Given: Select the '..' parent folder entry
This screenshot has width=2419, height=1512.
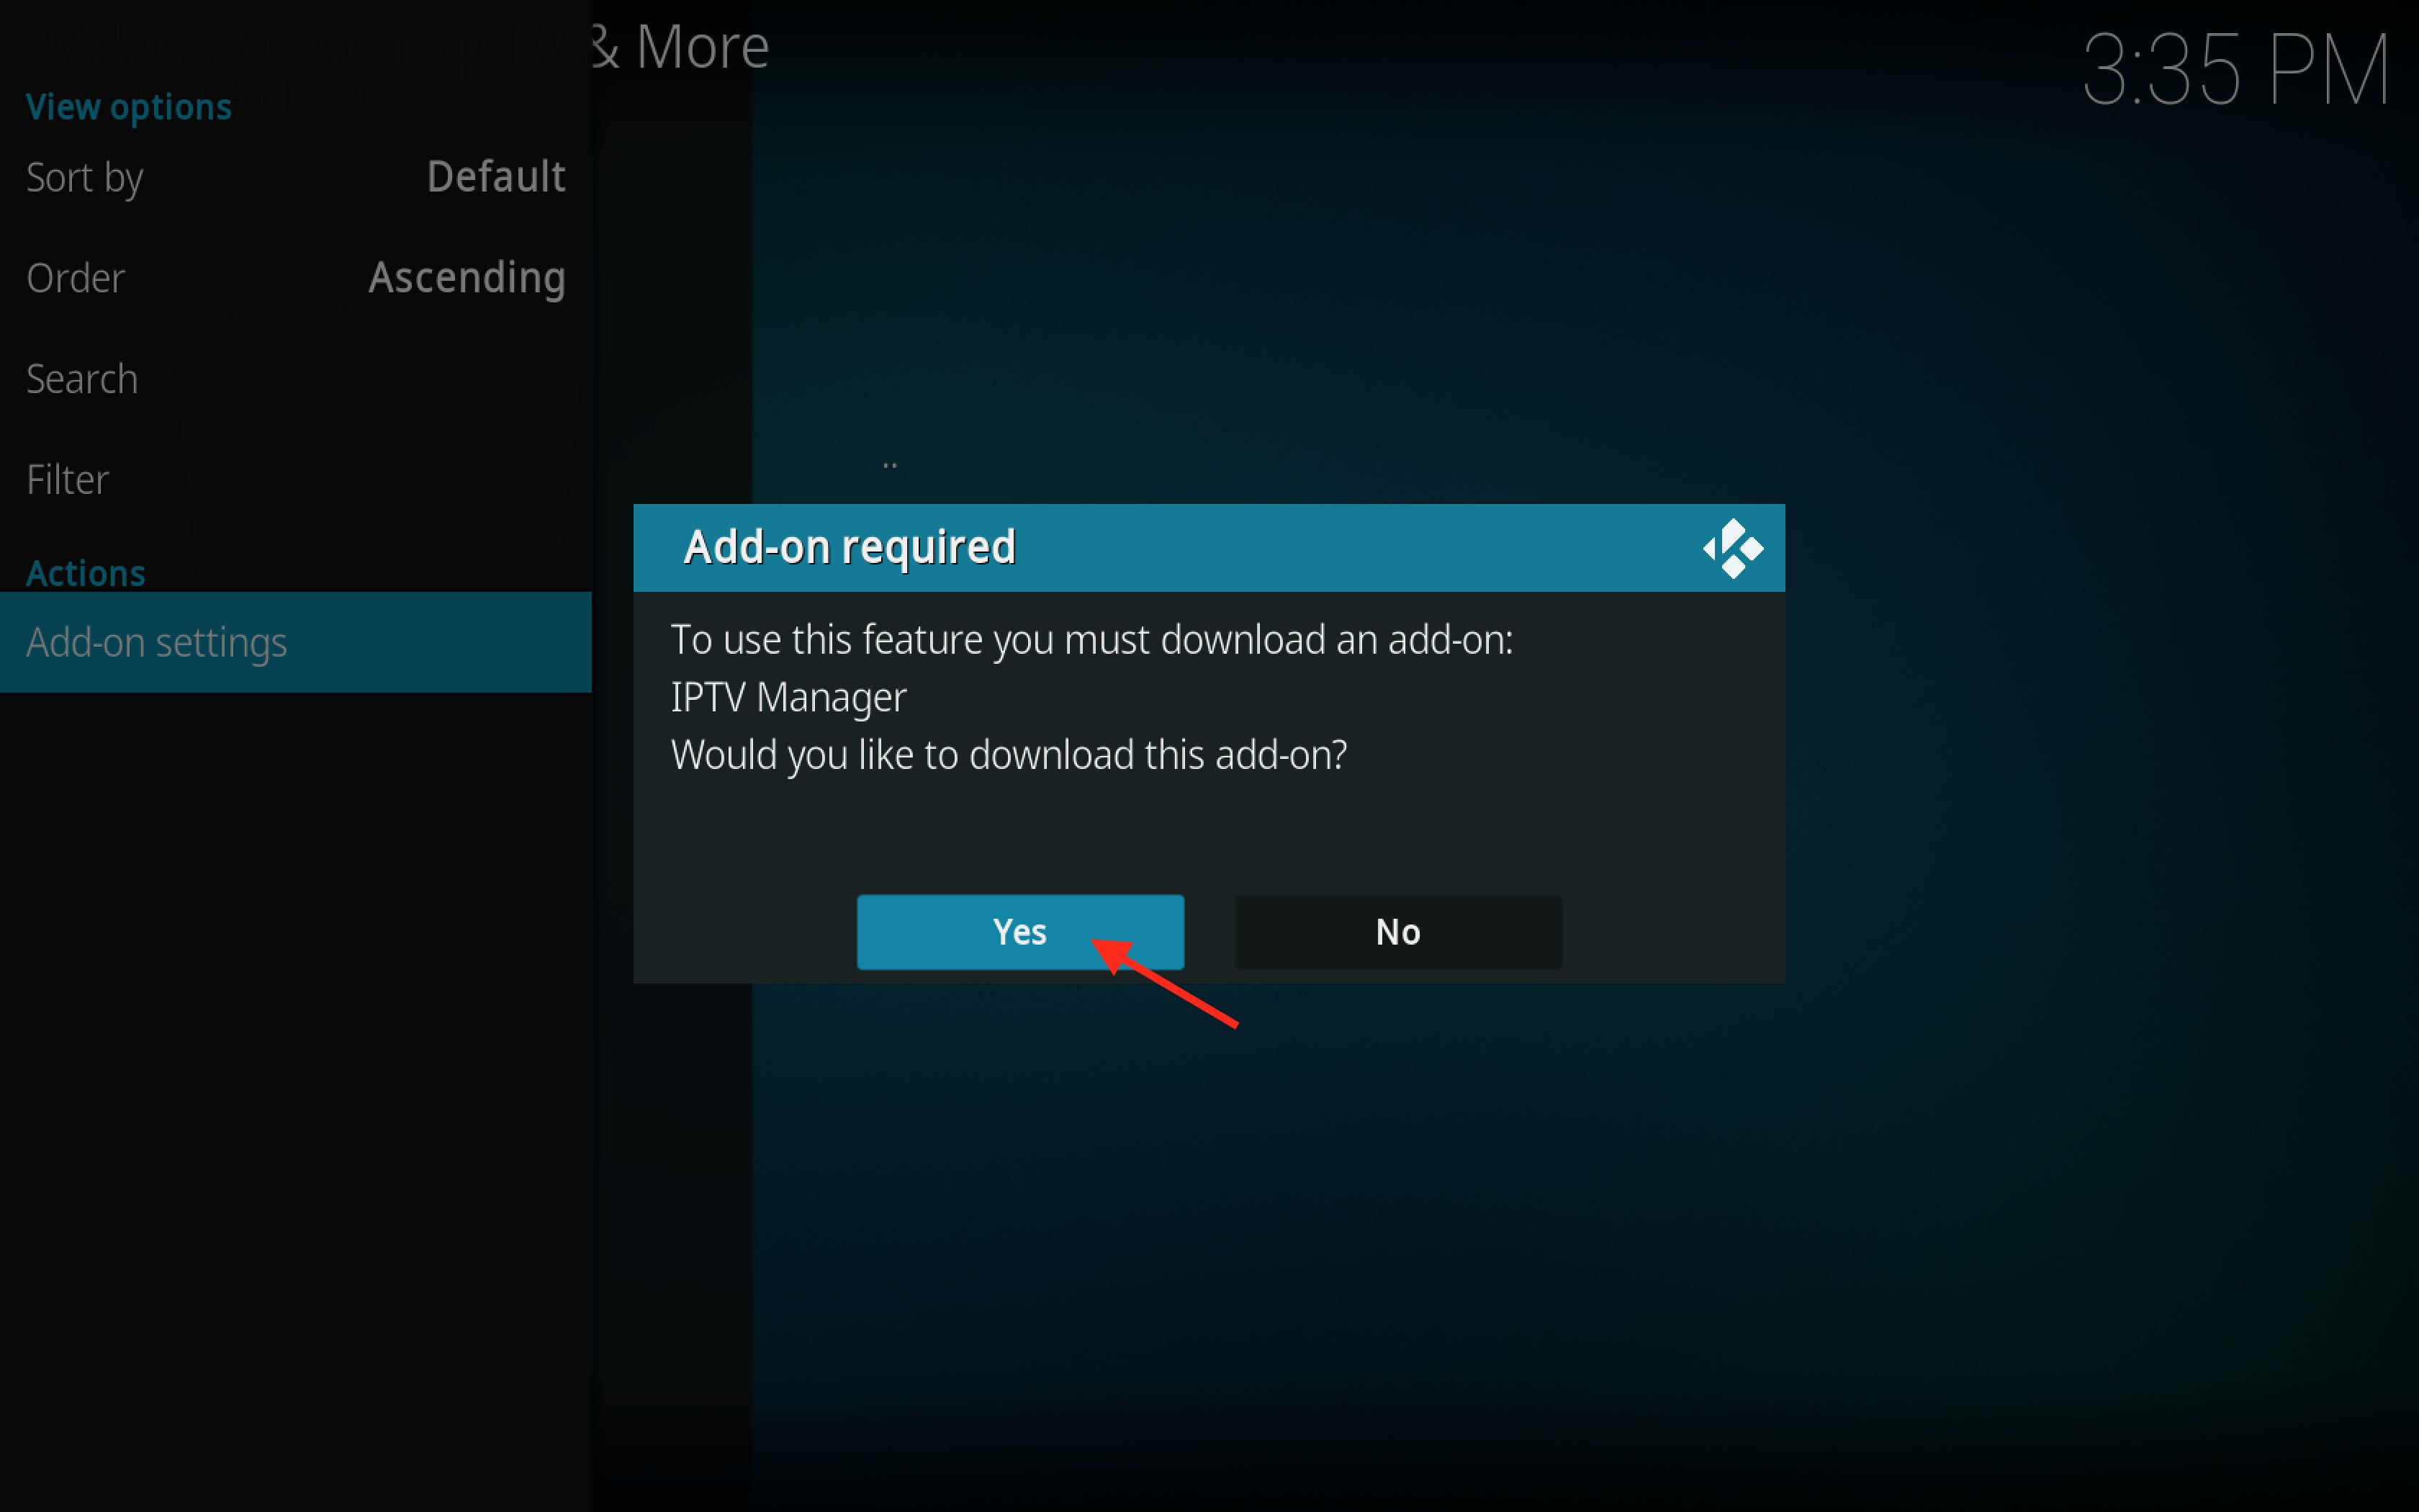Looking at the screenshot, I should click(x=890, y=465).
